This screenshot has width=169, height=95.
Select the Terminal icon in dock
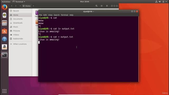pyautogui.click(x=4, y=55)
